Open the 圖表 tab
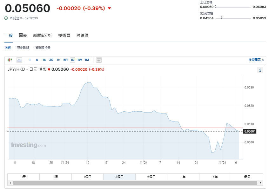Screen dimensions: 269x189 click(23, 35)
